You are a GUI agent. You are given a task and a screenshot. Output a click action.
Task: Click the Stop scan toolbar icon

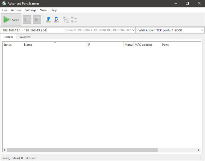pos(37,20)
